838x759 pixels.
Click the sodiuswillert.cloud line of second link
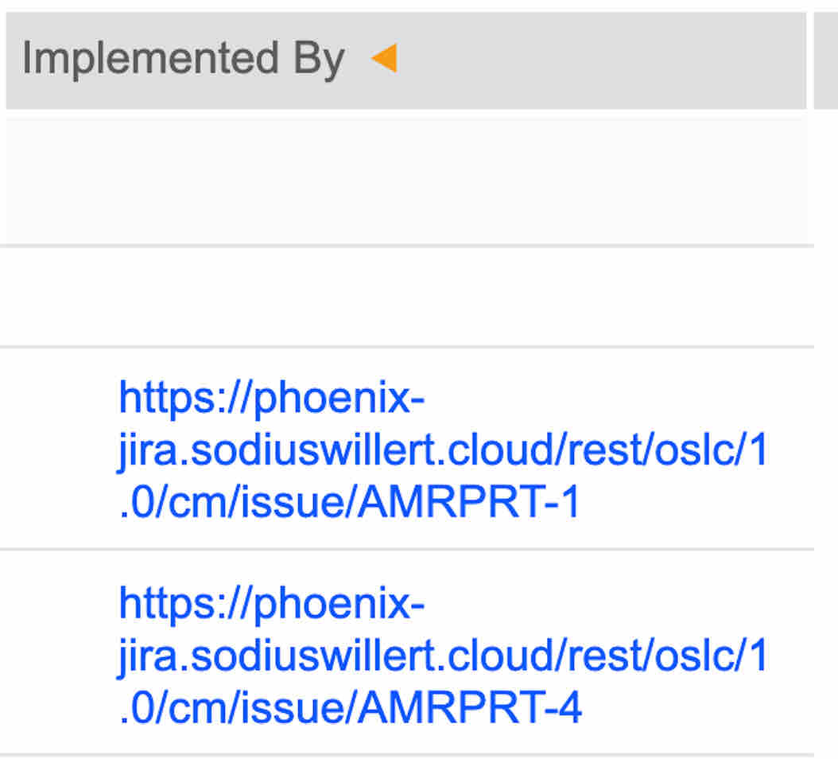click(443, 656)
